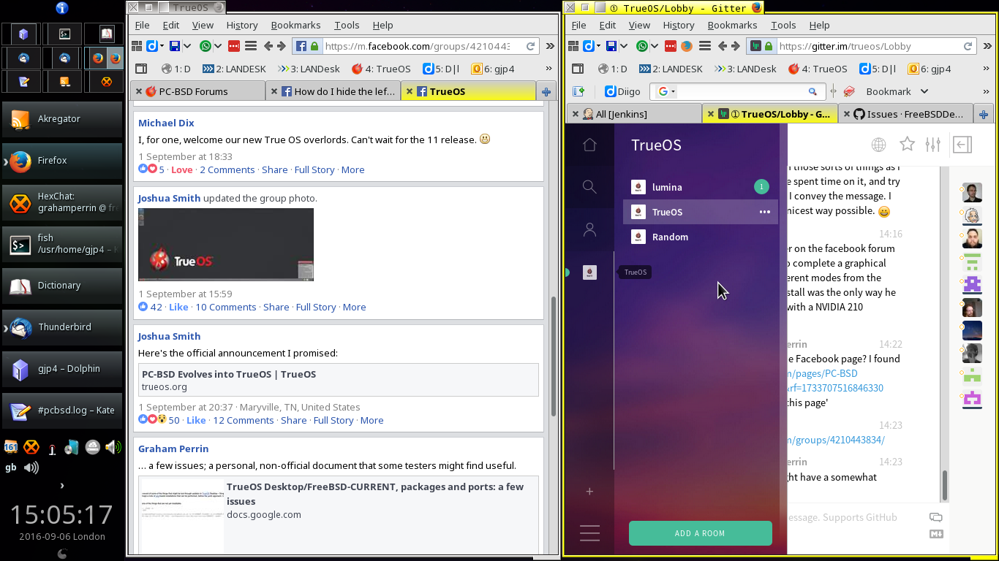Open room settings sliders icon in Gitter
This screenshot has height=561, width=999.
click(932, 145)
